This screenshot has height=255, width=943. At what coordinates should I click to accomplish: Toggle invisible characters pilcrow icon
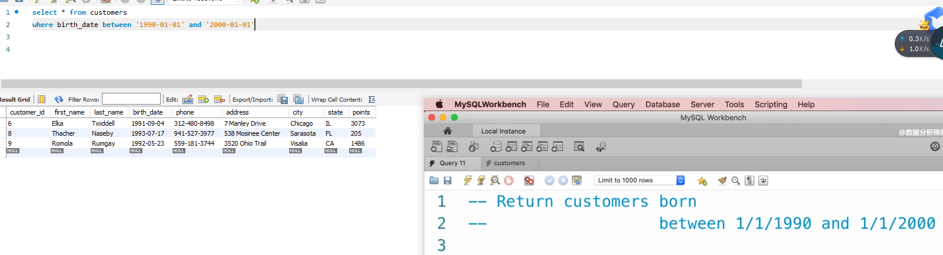pos(749,180)
